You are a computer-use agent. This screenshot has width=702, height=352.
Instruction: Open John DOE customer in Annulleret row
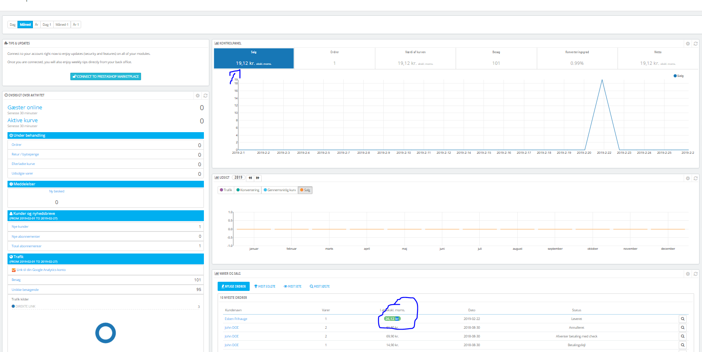232,327
